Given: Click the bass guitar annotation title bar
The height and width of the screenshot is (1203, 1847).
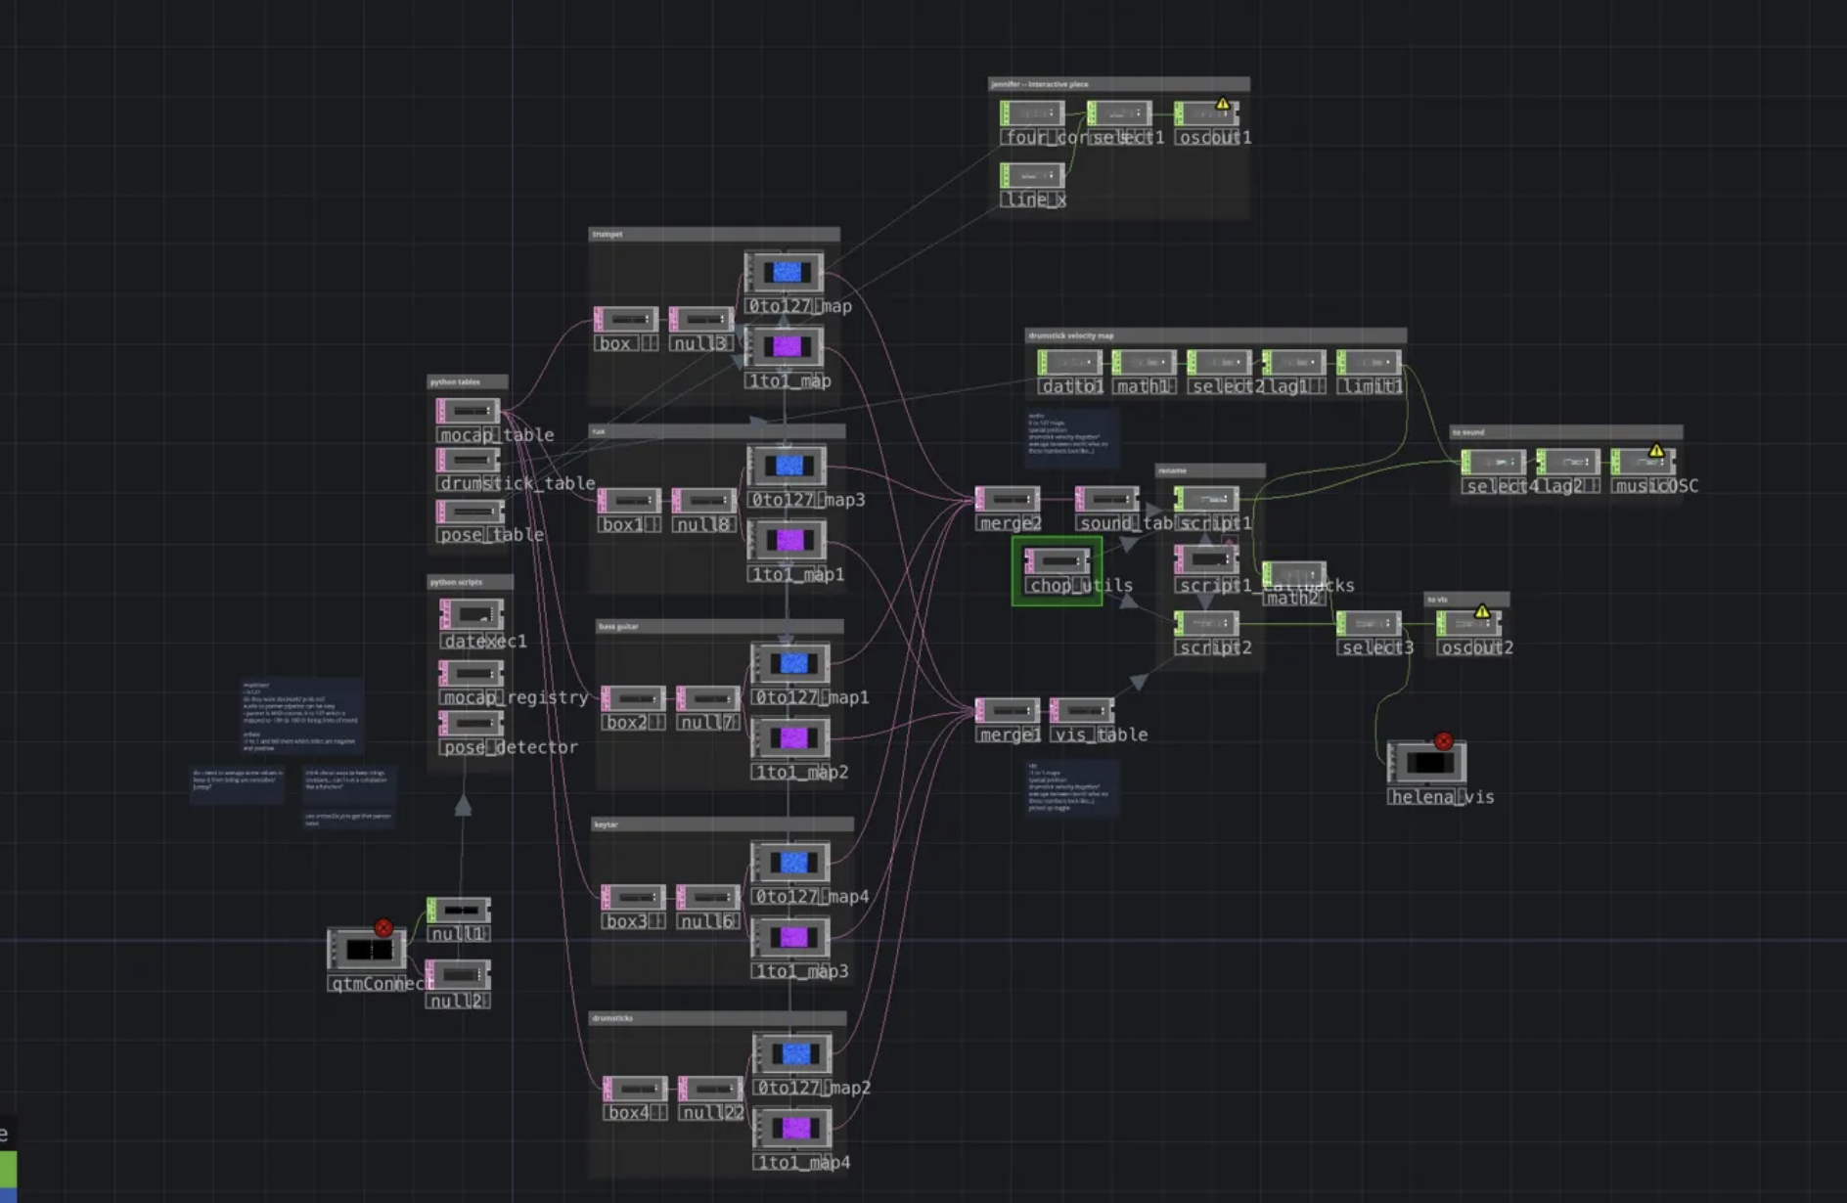Looking at the screenshot, I should (719, 626).
